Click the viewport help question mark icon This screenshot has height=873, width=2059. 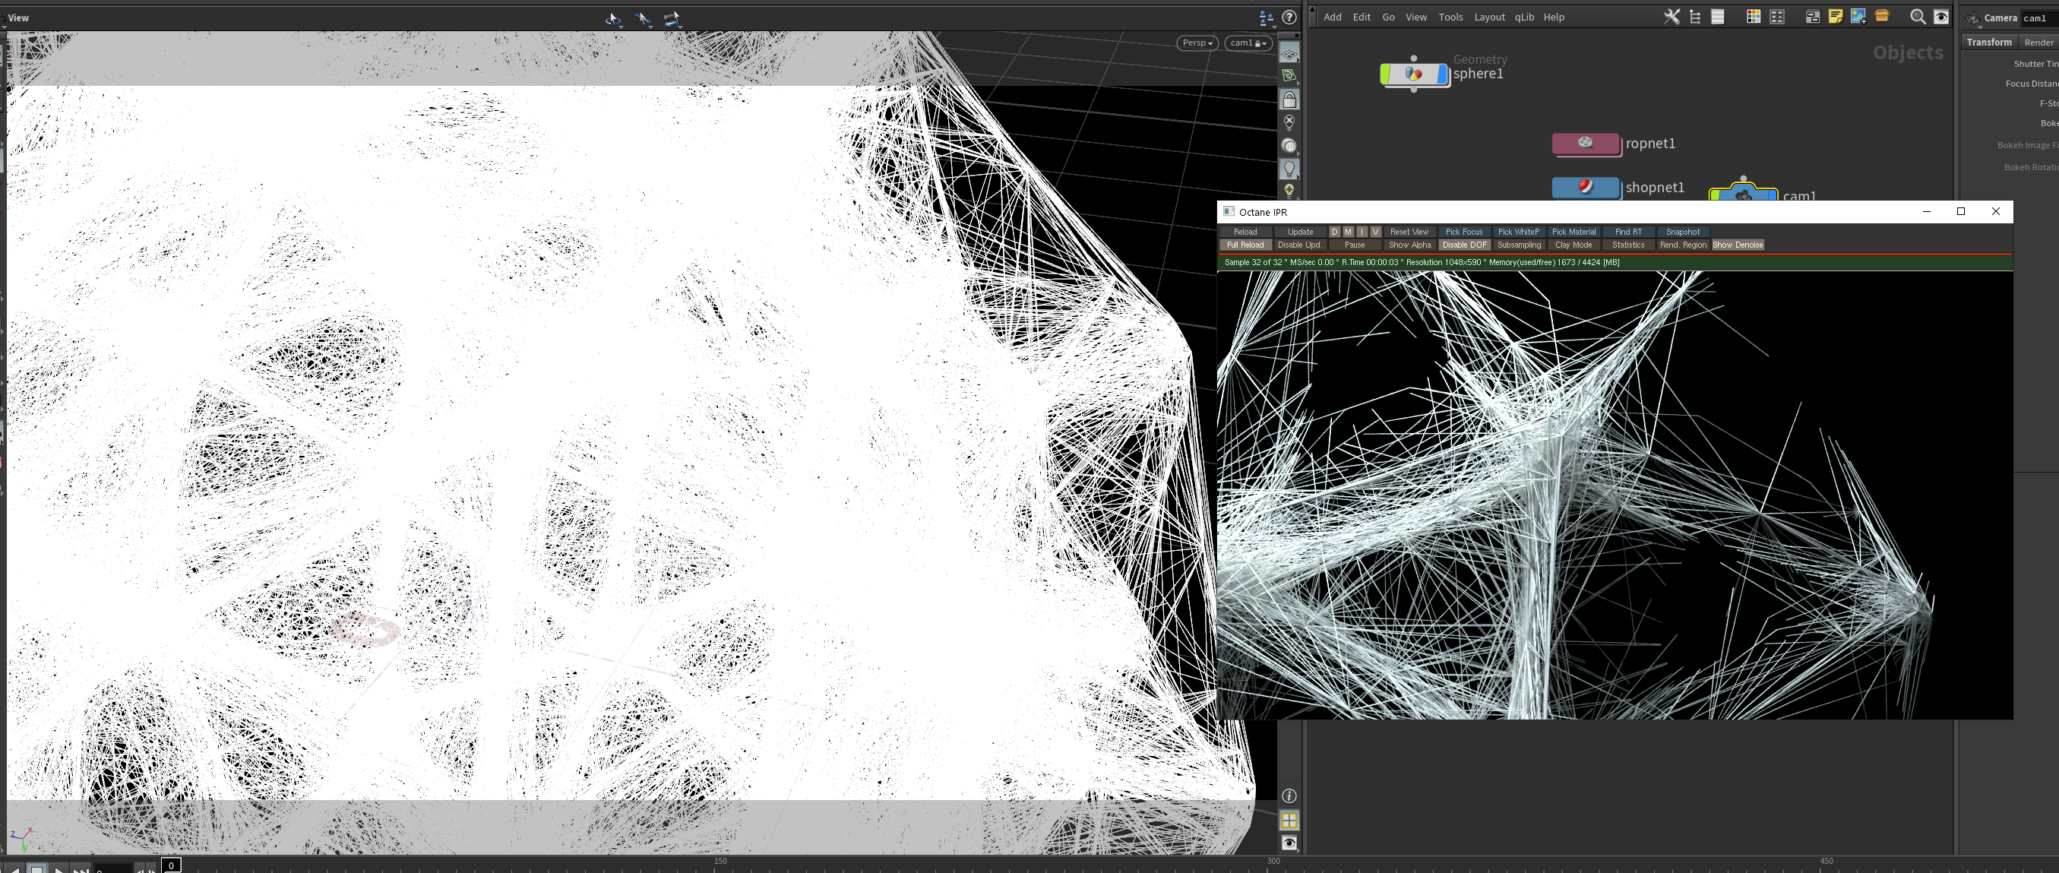1289,17
